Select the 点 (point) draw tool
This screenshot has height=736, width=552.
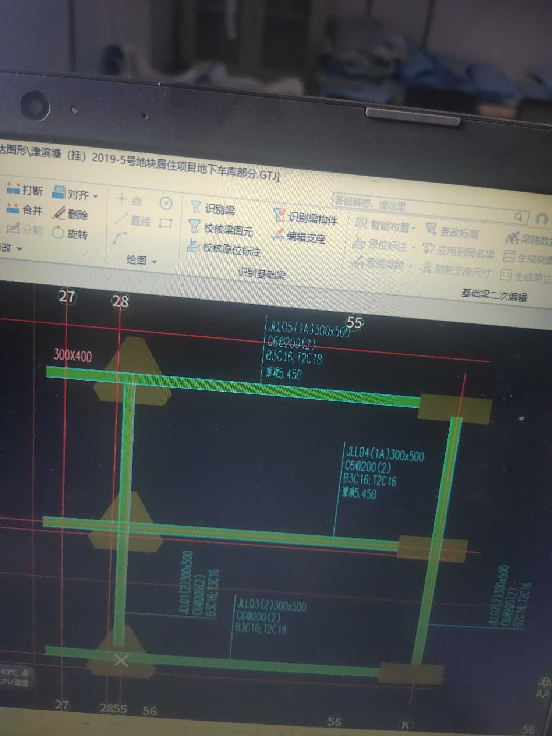click(121, 199)
